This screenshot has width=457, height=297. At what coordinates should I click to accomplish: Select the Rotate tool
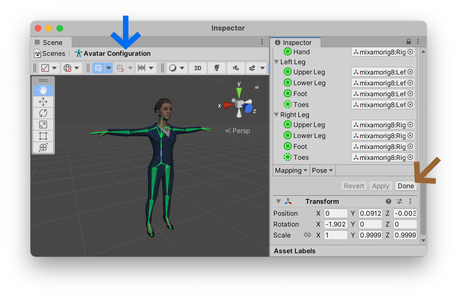pos(43,113)
